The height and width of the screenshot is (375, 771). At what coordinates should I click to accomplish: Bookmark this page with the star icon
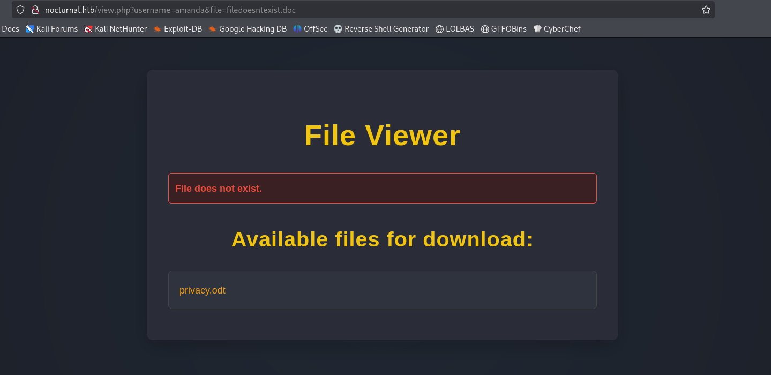[706, 10]
